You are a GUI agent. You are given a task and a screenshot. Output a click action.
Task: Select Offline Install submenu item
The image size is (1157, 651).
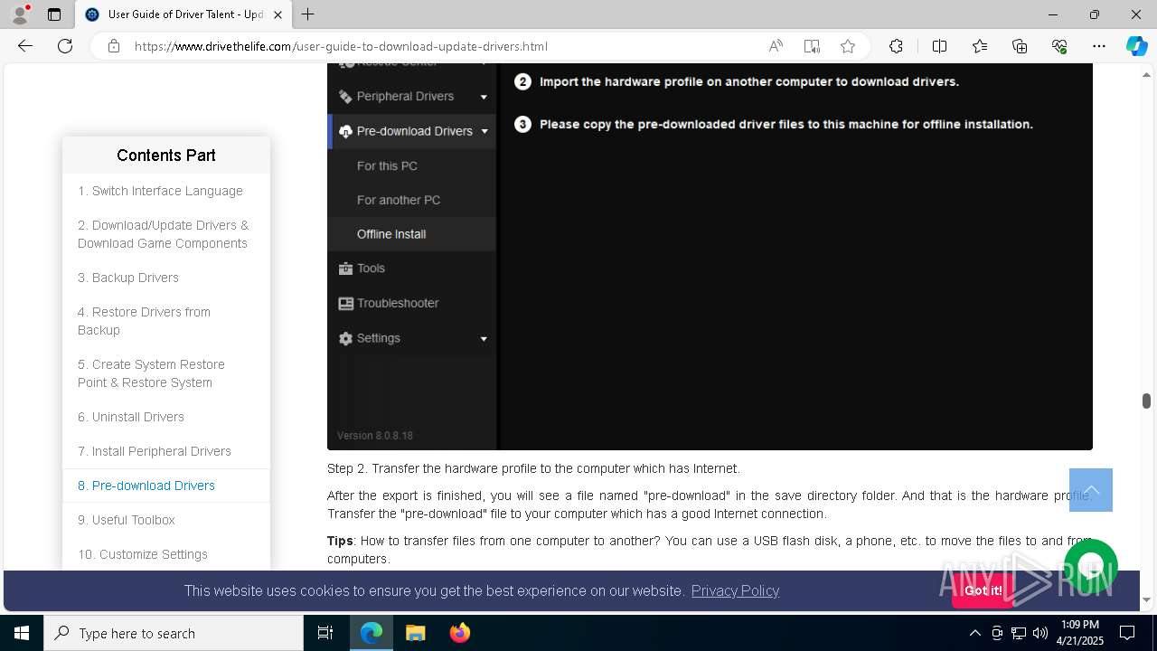391,234
